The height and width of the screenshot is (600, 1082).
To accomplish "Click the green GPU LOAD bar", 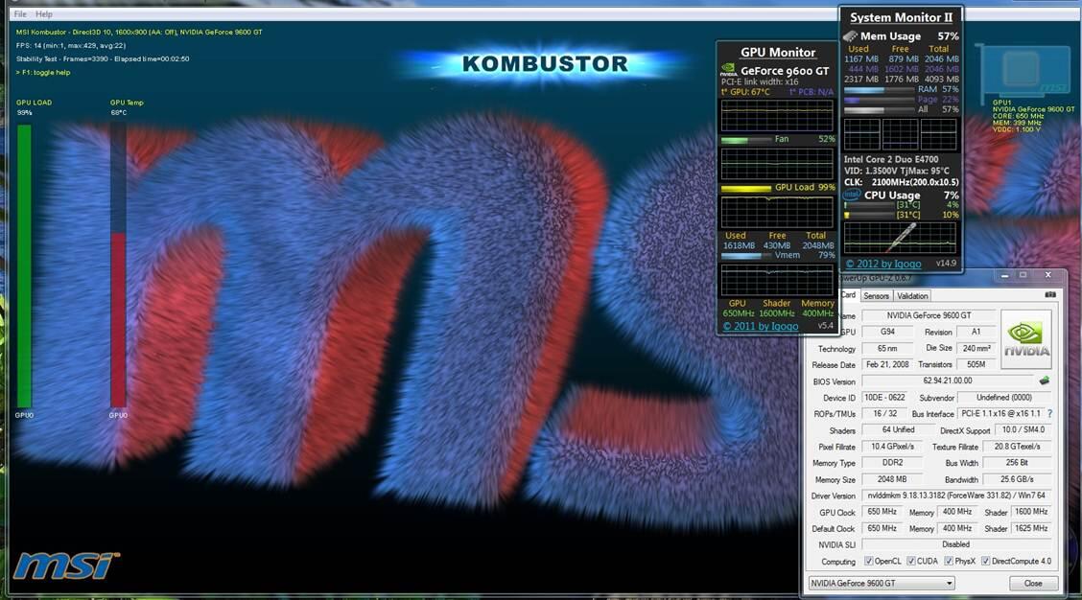I will tap(24, 266).
